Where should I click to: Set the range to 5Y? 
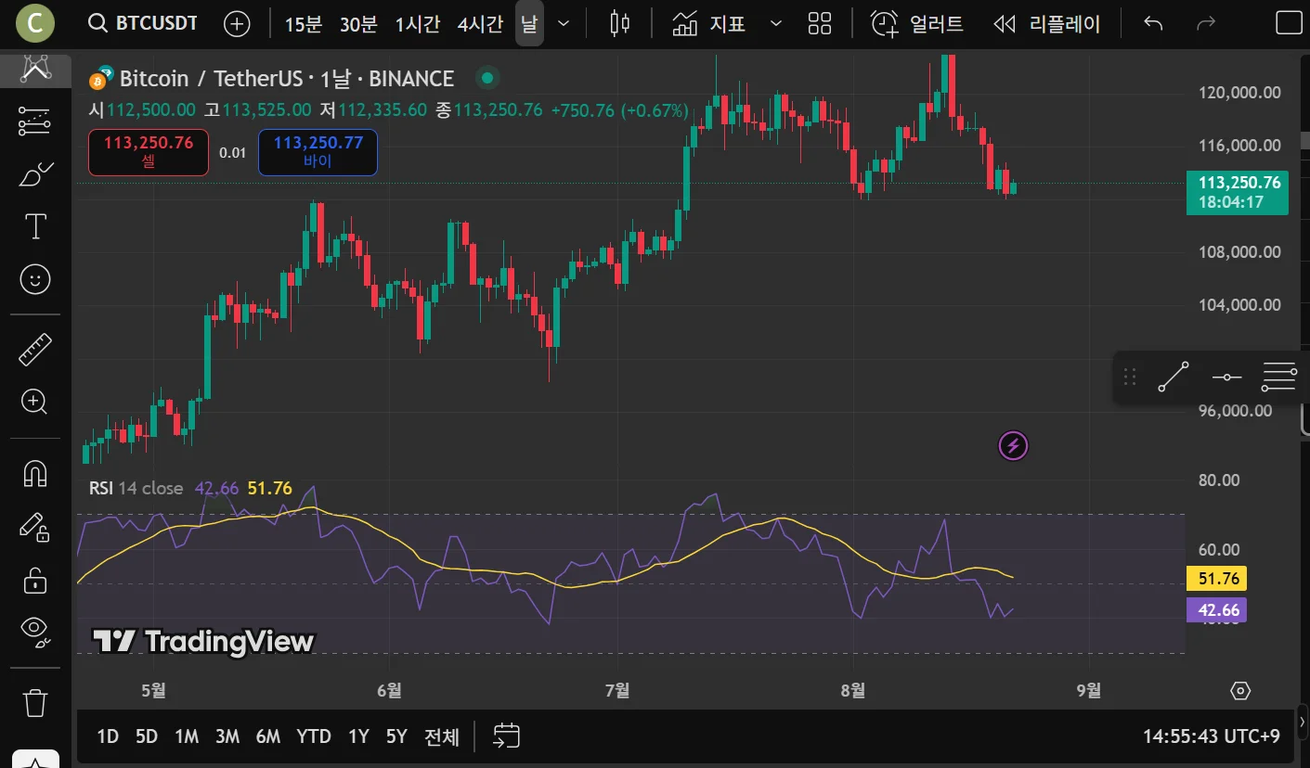396,736
